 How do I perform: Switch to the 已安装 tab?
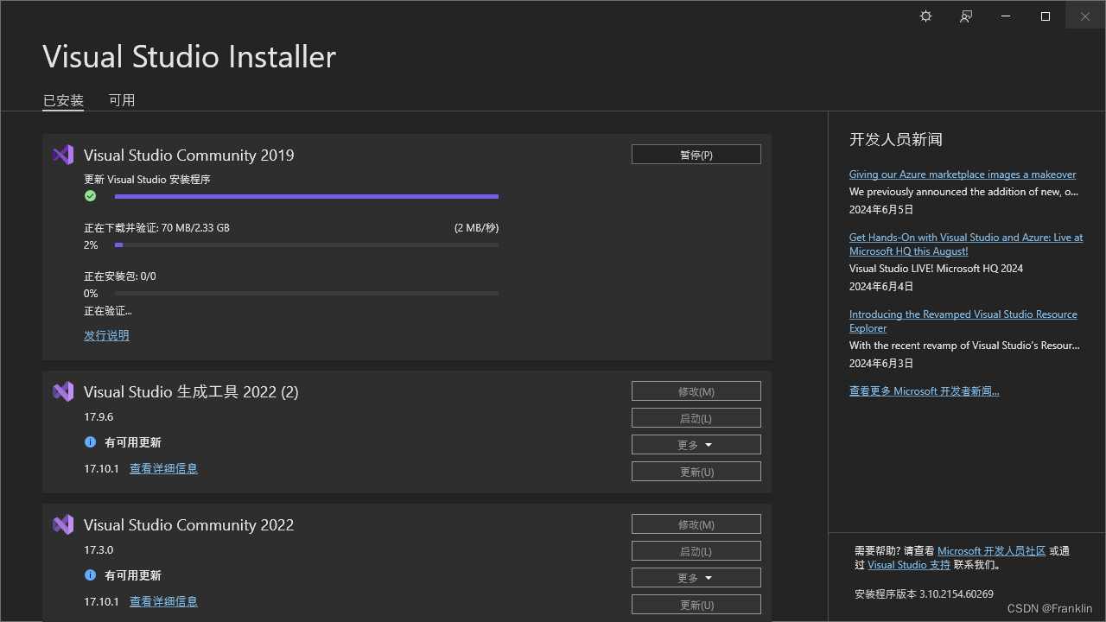pyautogui.click(x=62, y=99)
